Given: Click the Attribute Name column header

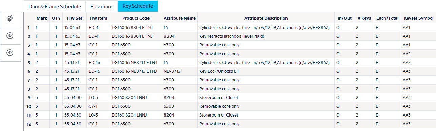Looking at the screenshot, I should pos(179,18).
